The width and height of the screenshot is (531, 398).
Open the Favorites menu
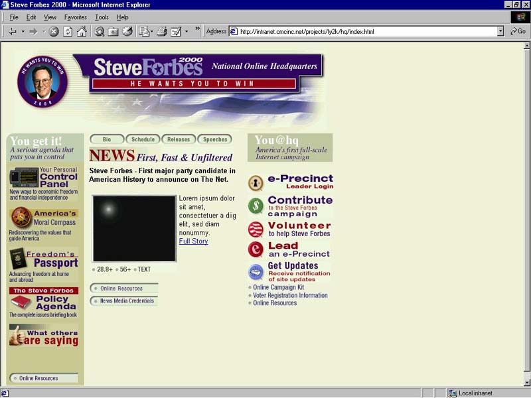pyautogui.click(x=76, y=17)
